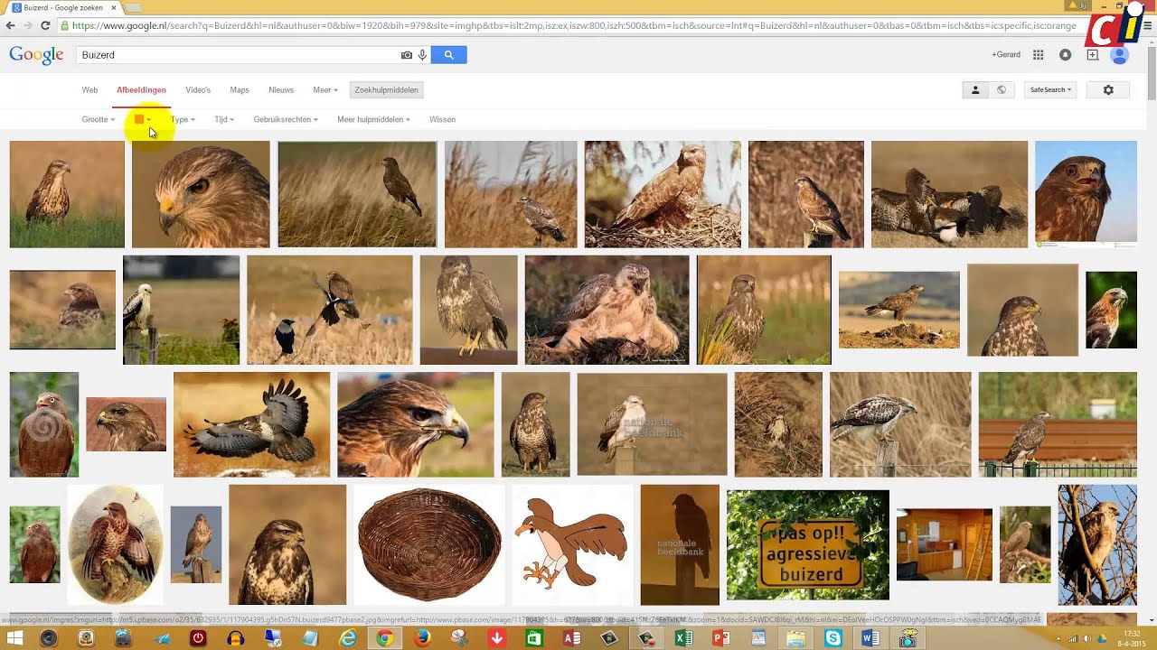The height and width of the screenshot is (650, 1157).
Task: Switch to the Video's tab
Action: coord(198,90)
